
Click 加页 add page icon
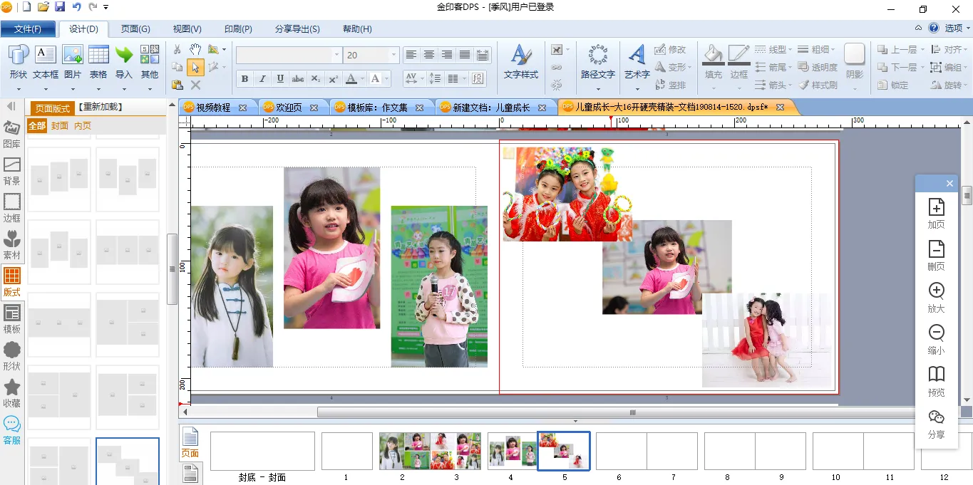click(x=936, y=213)
